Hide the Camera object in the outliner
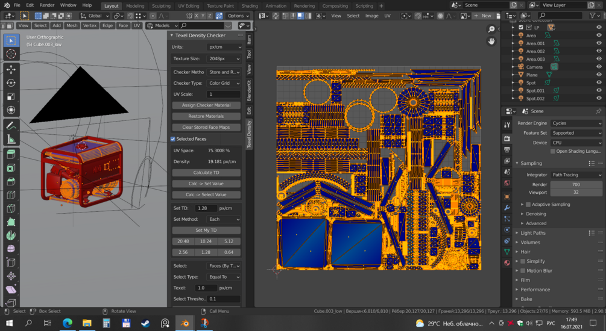The height and width of the screenshot is (331, 606). point(599,67)
